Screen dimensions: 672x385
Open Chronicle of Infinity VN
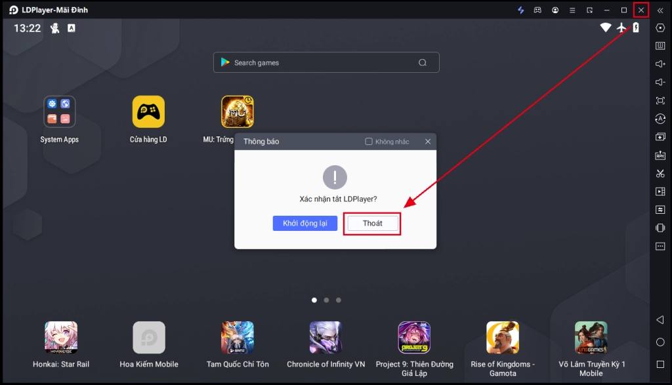[325, 338]
